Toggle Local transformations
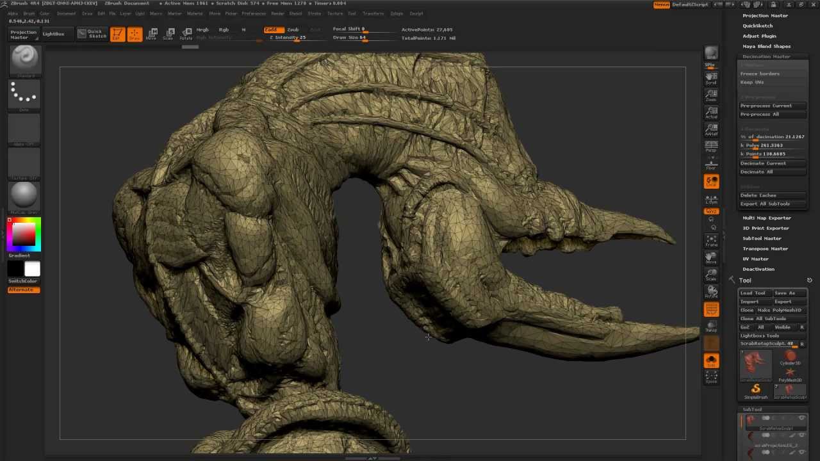The height and width of the screenshot is (461, 820). coord(711,181)
